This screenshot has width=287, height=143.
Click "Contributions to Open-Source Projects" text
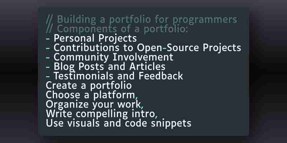(144, 48)
